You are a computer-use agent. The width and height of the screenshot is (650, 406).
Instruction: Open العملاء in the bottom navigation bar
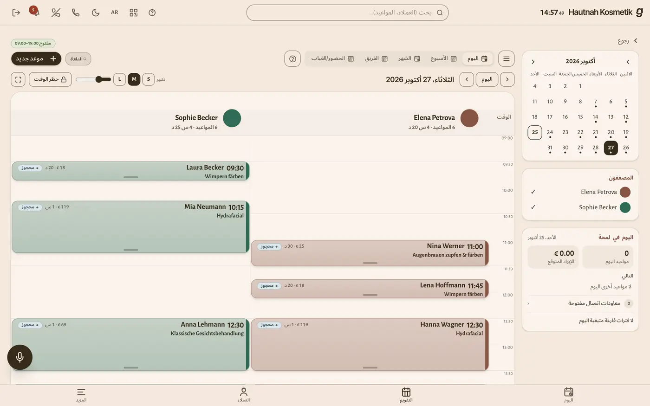point(244,395)
